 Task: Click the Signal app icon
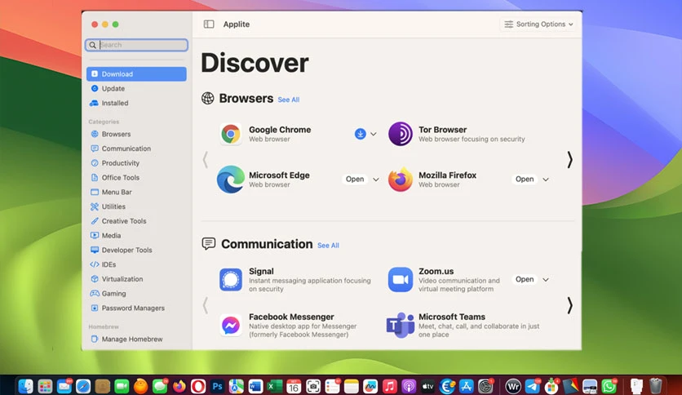pyautogui.click(x=231, y=279)
